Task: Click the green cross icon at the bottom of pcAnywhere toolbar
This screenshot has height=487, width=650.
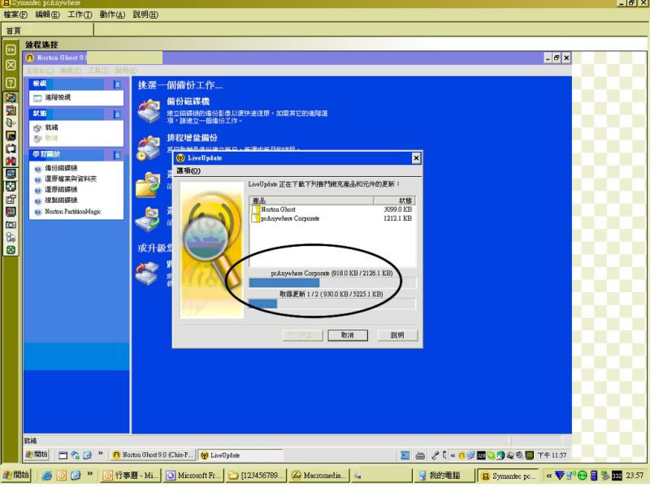Action: [x=11, y=250]
